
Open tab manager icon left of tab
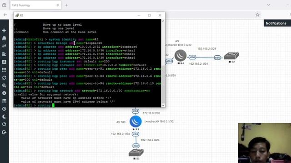coord(4,5)
